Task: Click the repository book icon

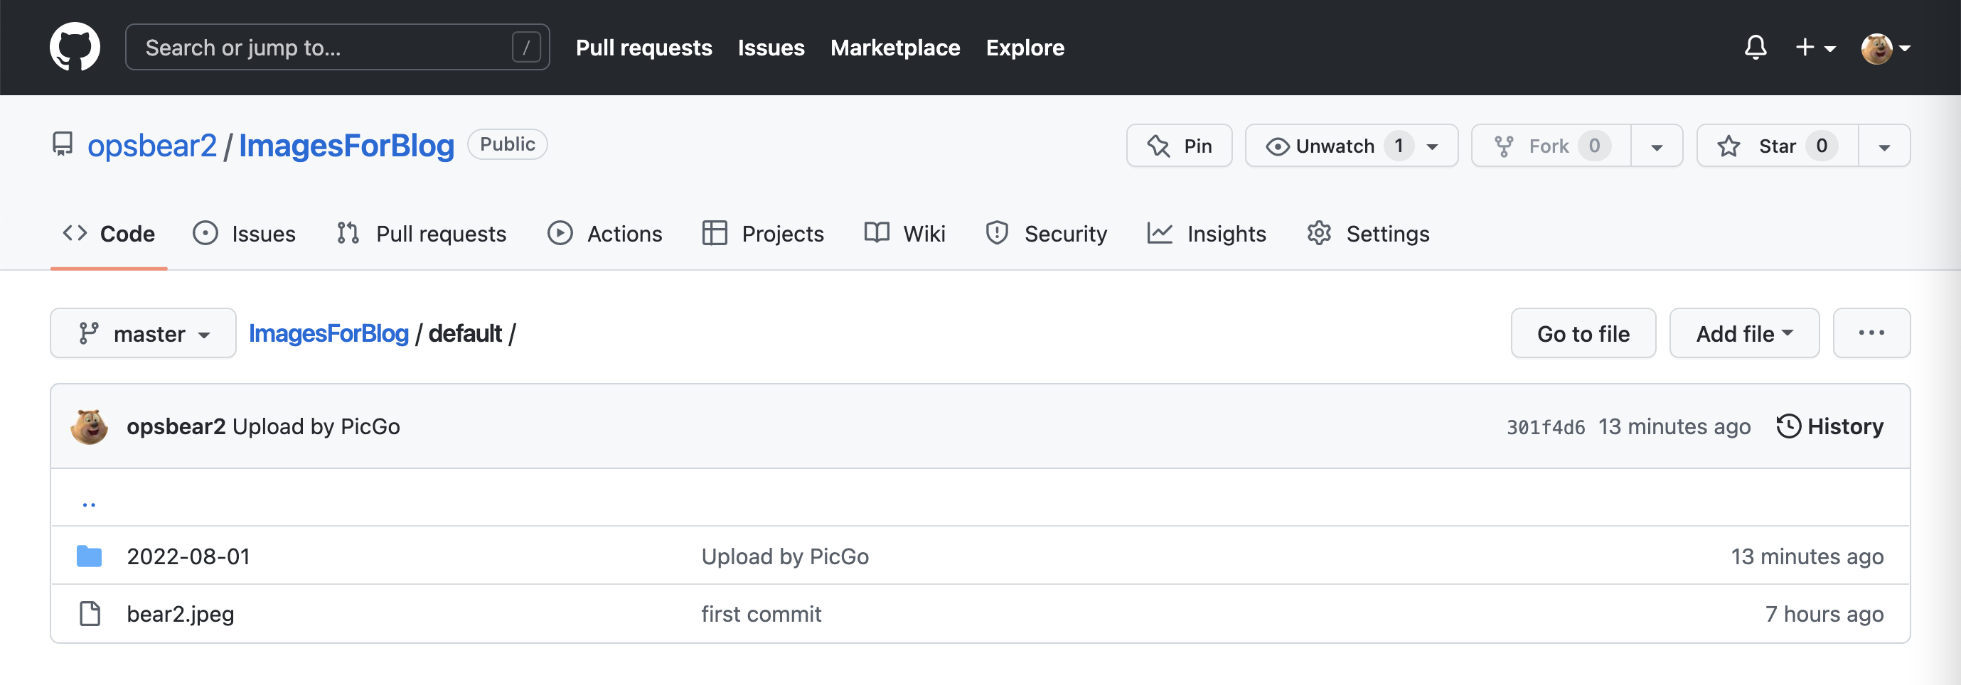Action: (x=63, y=145)
